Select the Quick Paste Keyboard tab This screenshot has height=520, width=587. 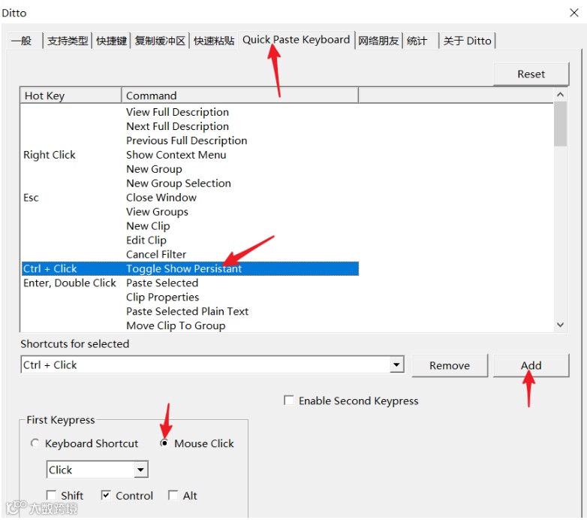[296, 40]
